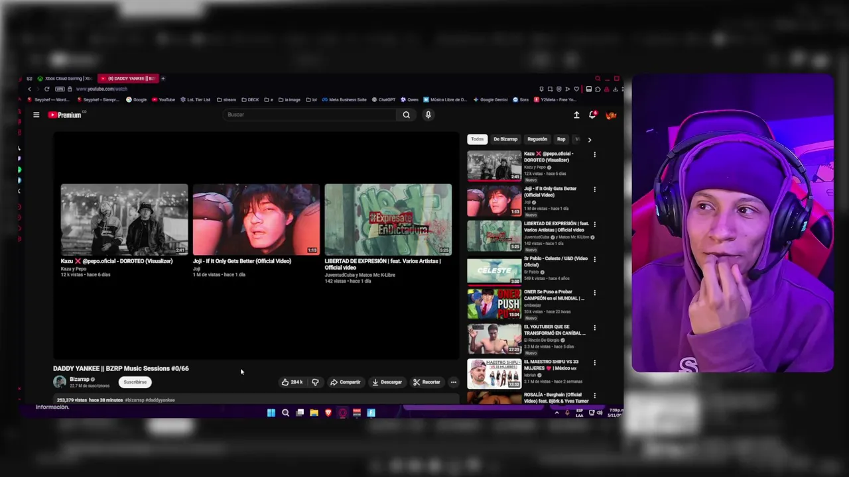This screenshot has height=477, width=849.
Task: Activate voice search microphone icon
Action: 428,115
